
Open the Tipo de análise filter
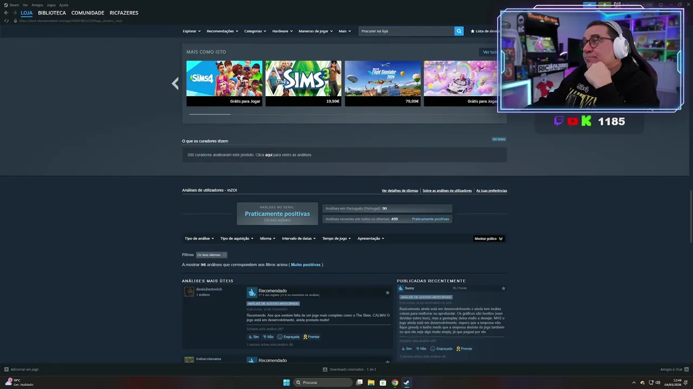199,238
